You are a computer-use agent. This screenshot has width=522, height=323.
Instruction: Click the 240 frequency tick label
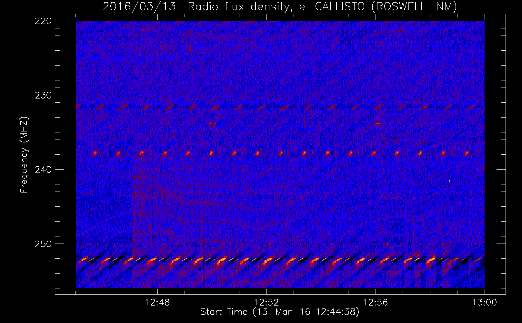click(x=43, y=170)
